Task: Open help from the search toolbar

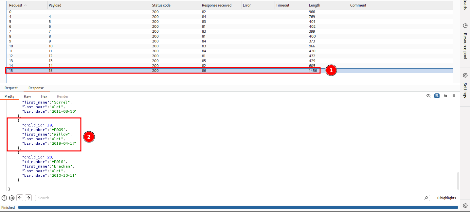Action: click(4, 198)
